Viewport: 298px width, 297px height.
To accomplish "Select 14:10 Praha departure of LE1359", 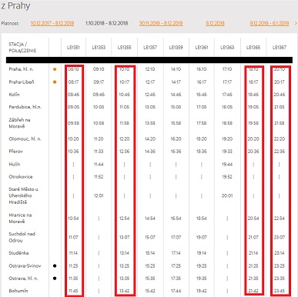I will click(176, 69).
